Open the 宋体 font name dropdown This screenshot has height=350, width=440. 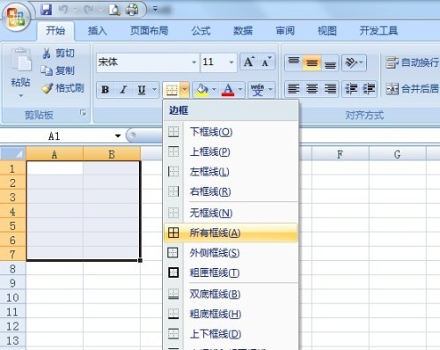click(194, 62)
